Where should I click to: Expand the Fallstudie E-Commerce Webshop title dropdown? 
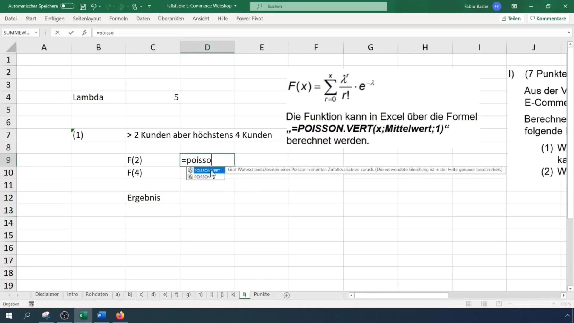click(236, 6)
